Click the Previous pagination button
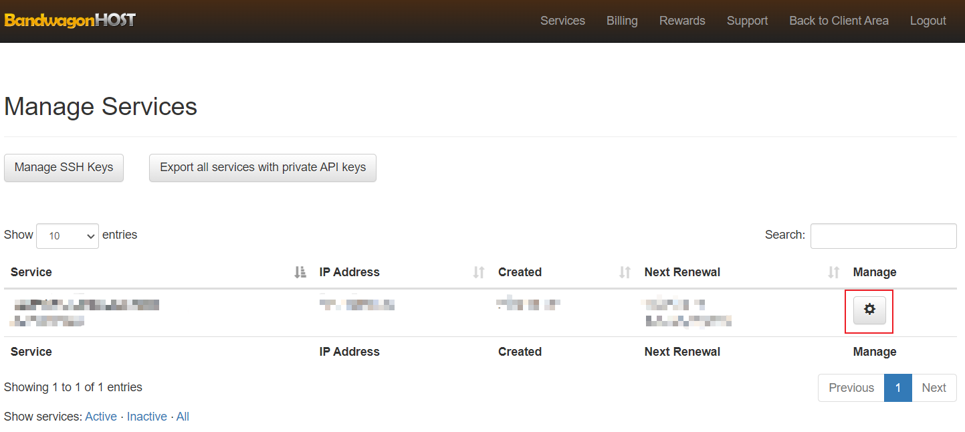Image resolution: width=965 pixels, height=432 pixels. pyautogui.click(x=851, y=388)
